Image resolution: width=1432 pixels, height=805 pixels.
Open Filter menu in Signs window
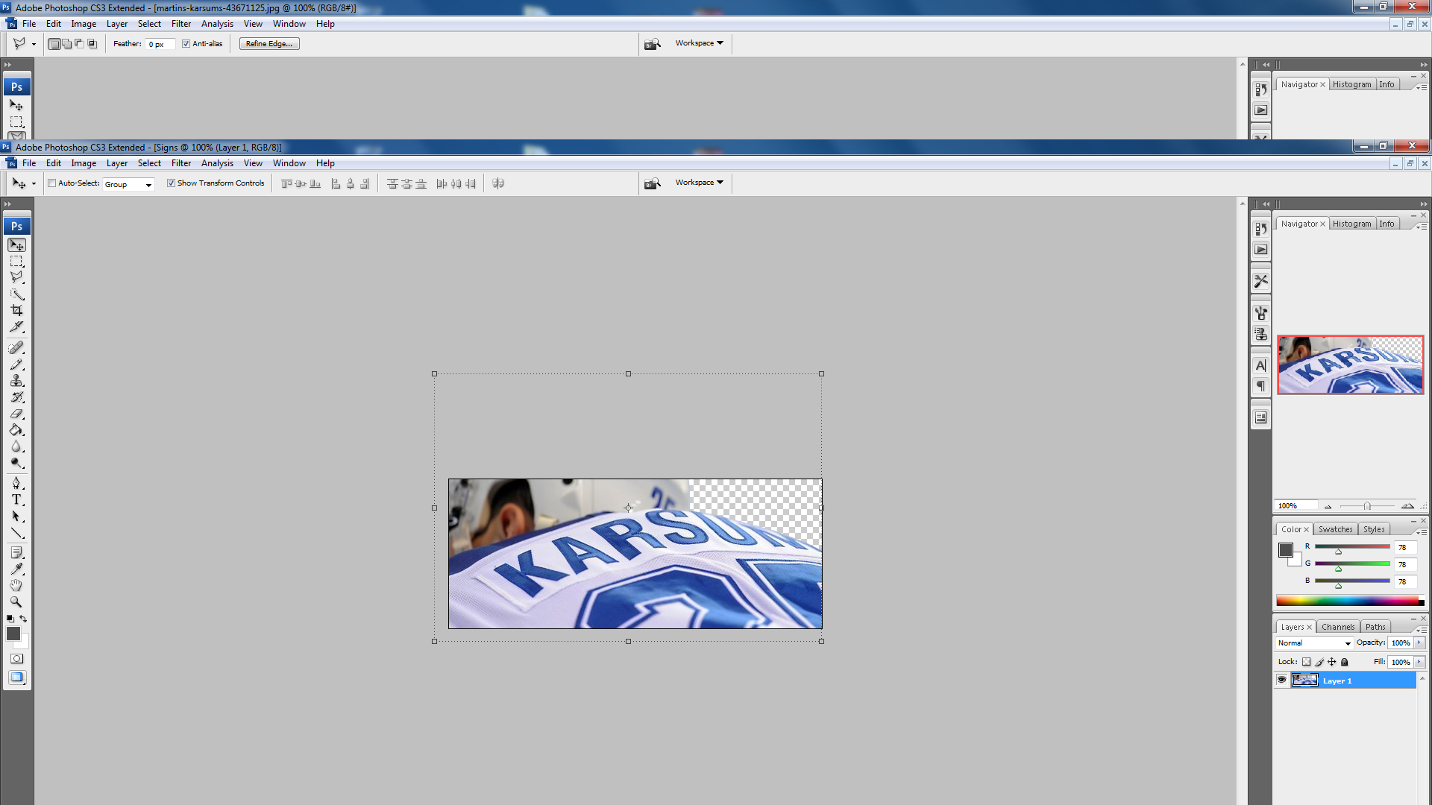point(181,163)
